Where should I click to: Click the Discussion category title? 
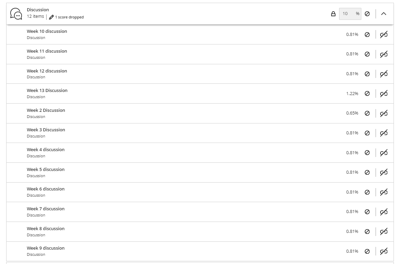coord(38,10)
